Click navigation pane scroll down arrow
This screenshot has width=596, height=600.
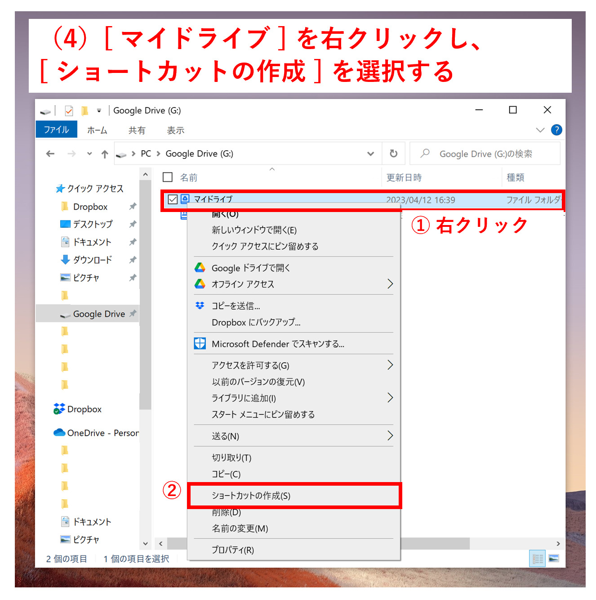[145, 543]
